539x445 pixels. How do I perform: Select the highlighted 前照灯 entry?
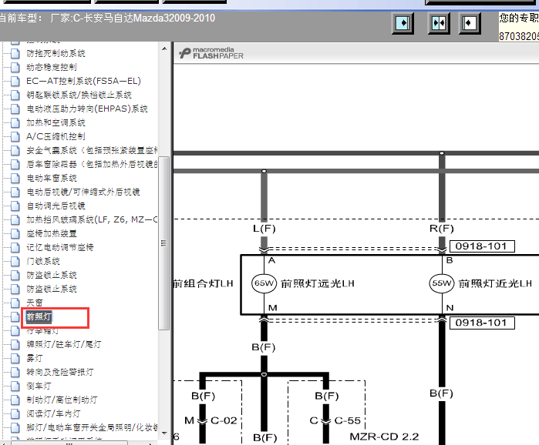(x=39, y=316)
